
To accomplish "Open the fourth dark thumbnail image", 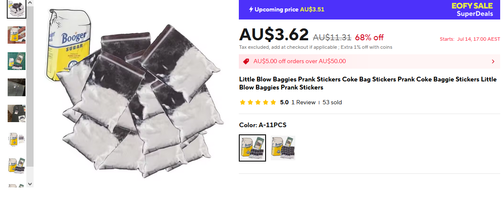I will [x=17, y=87].
